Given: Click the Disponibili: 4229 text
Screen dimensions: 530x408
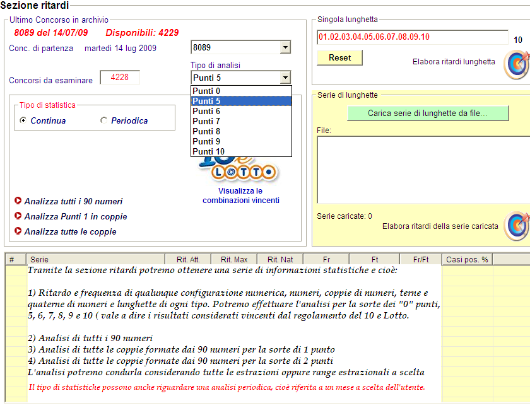Looking at the screenshot, I should tap(142, 32).
